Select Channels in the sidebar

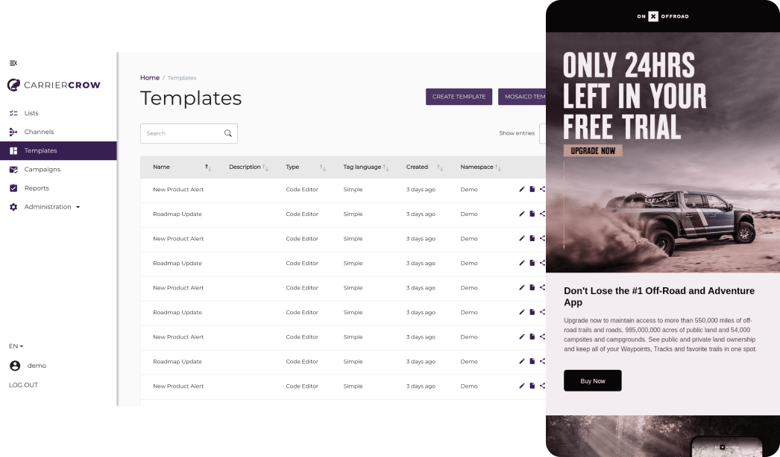[x=39, y=132]
